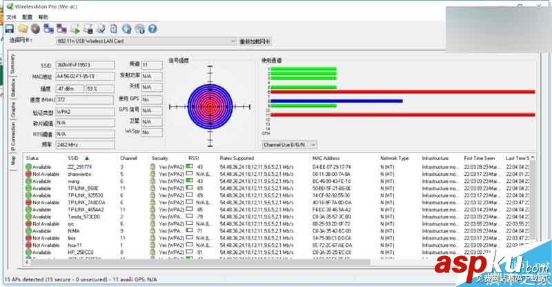Image resolution: width=552 pixels, height=287 pixels.
Task: Sort list by Infrastructure column header
Action: [435, 158]
